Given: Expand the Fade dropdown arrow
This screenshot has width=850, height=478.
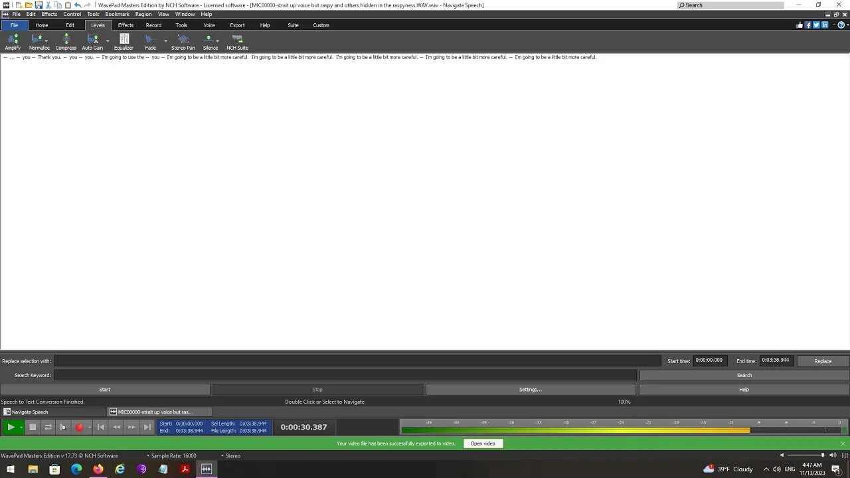Looking at the screenshot, I should click(x=165, y=40).
